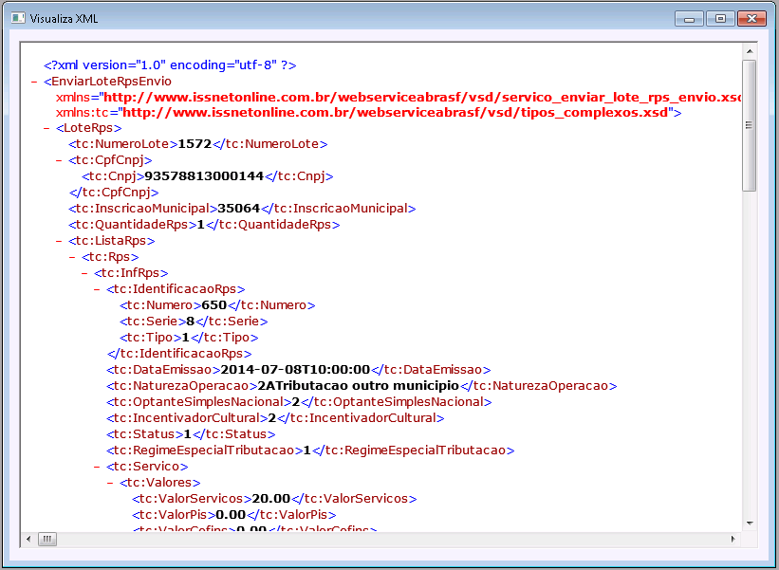Click the Visualiza XML window icon
This screenshot has height=570, width=779.
click(x=18, y=18)
